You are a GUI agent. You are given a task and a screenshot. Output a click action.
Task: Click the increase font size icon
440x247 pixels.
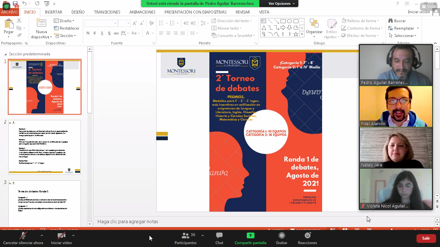coord(135,23)
